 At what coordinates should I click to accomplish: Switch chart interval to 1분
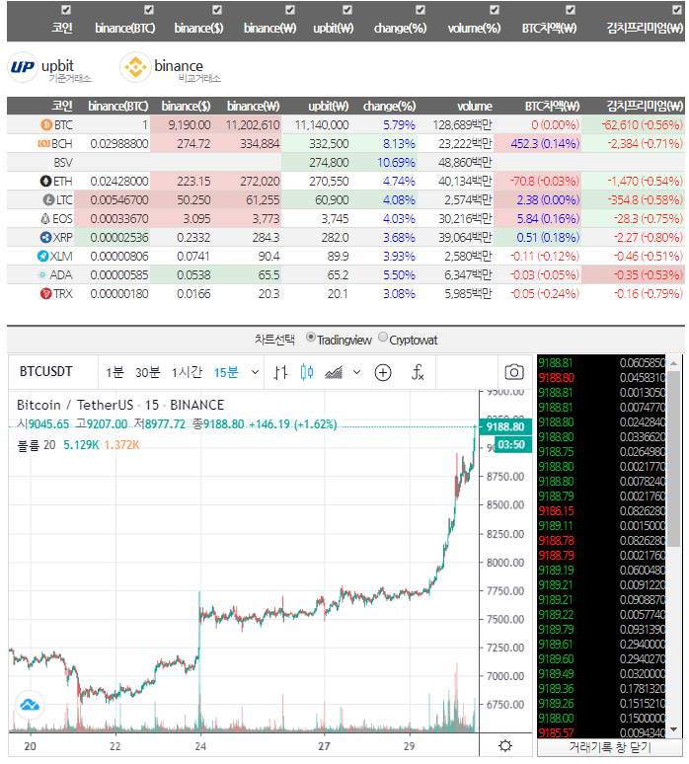pos(115,373)
